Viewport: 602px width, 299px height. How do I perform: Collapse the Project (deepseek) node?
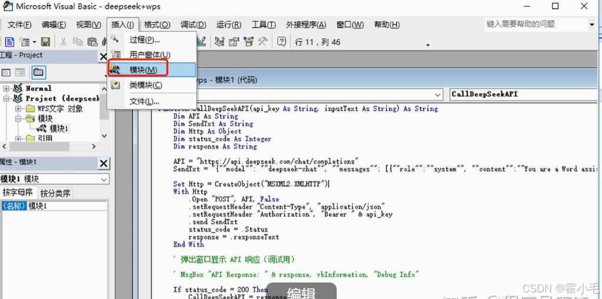[6, 98]
